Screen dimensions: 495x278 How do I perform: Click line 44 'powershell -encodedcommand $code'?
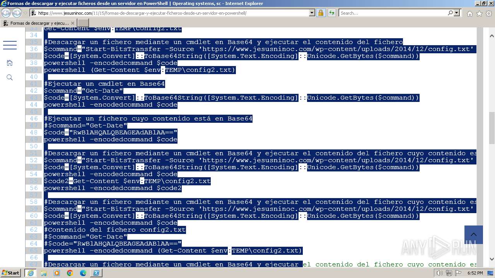pyautogui.click(x=111, y=105)
